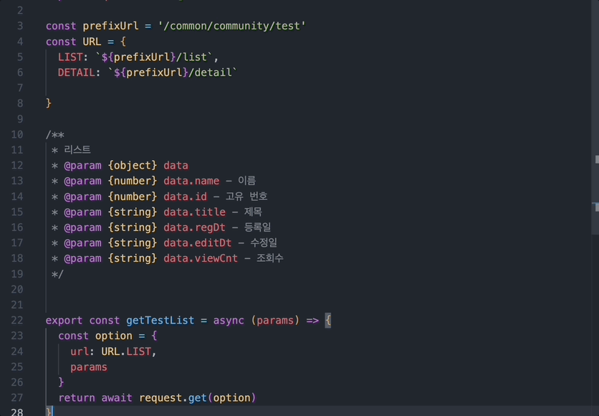The image size is (599, 416).
Task: Click params property on line 25
Action: pos(89,367)
